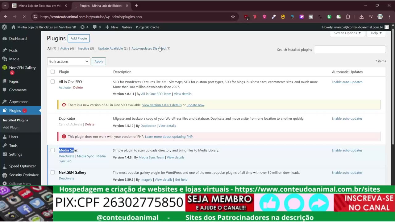Open the Howdy marcos account menu
The height and width of the screenshot is (222, 395).
[355, 27]
